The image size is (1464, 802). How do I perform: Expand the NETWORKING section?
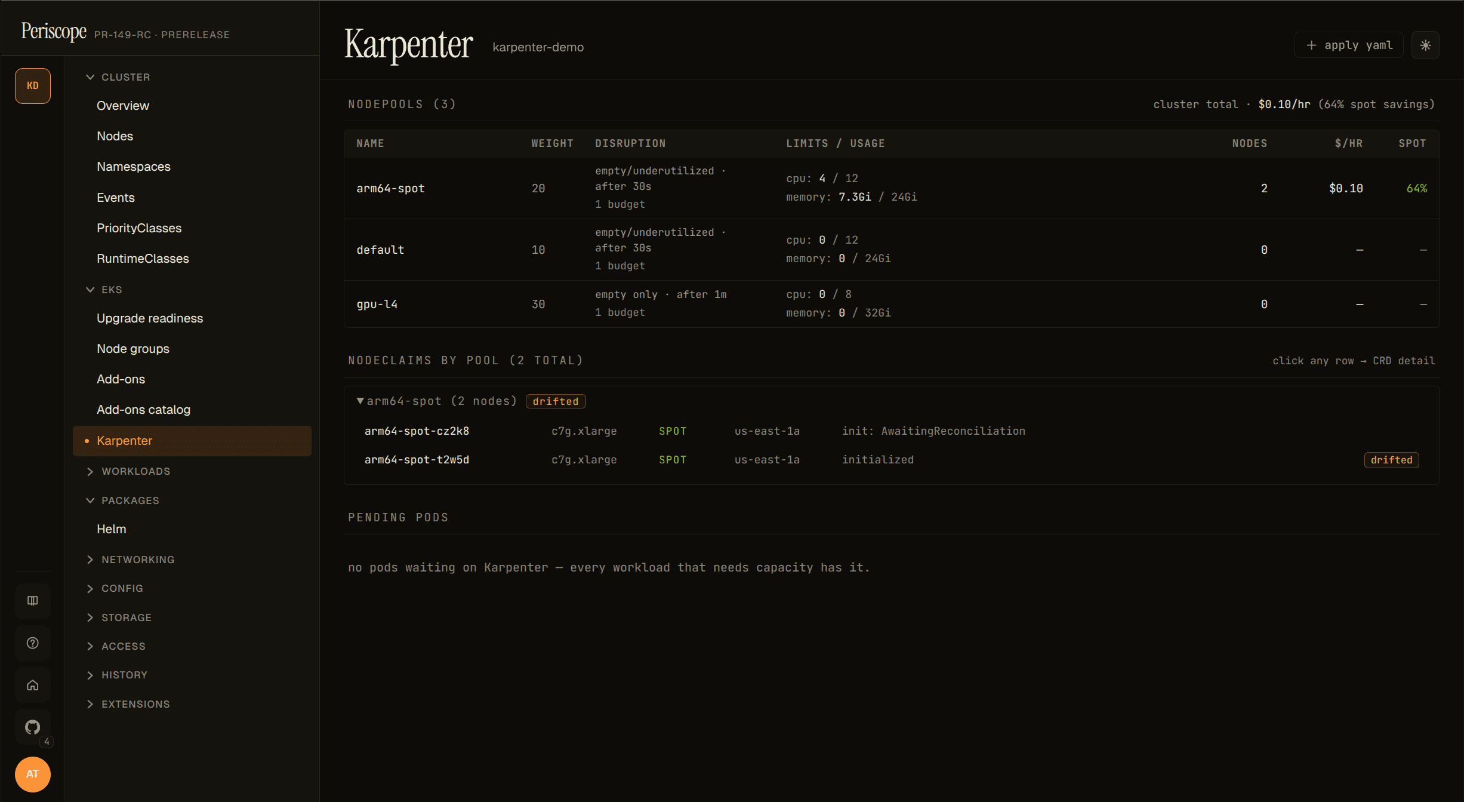[x=131, y=560]
